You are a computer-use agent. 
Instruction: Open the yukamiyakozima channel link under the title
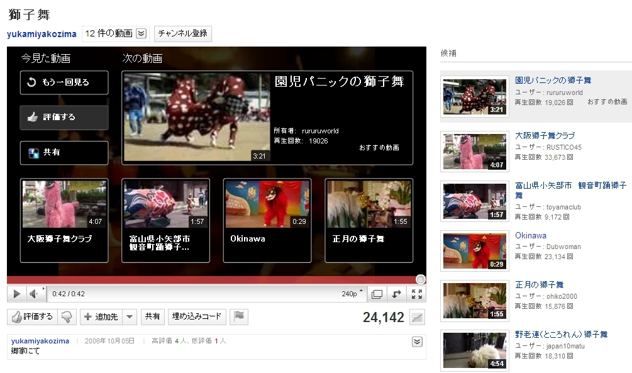(x=42, y=34)
